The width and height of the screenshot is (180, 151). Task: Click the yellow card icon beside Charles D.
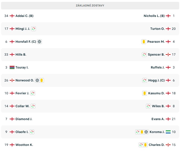[145, 145]
